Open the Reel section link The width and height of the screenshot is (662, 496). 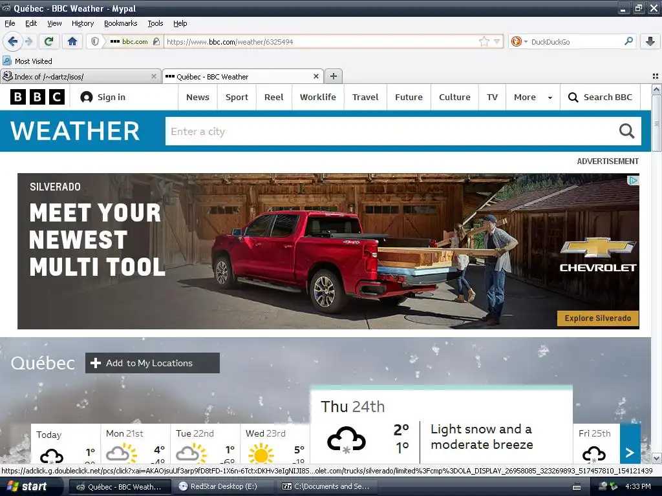click(x=273, y=97)
